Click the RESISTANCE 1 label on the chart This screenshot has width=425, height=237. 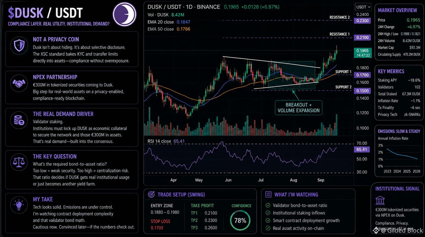pyautogui.click(x=340, y=34)
